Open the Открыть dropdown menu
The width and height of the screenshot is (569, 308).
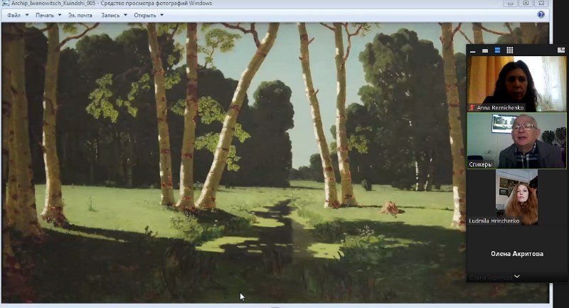point(149,15)
